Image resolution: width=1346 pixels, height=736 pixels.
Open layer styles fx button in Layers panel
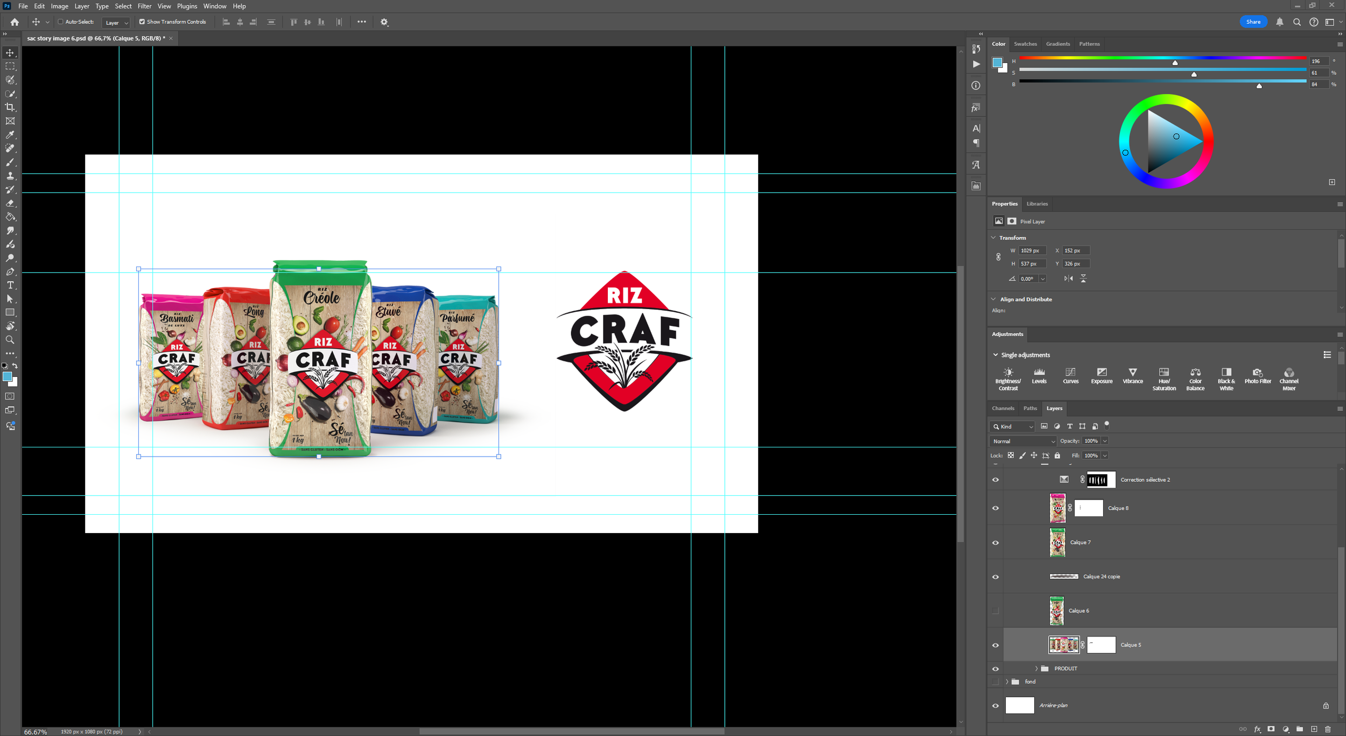pyautogui.click(x=1257, y=729)
